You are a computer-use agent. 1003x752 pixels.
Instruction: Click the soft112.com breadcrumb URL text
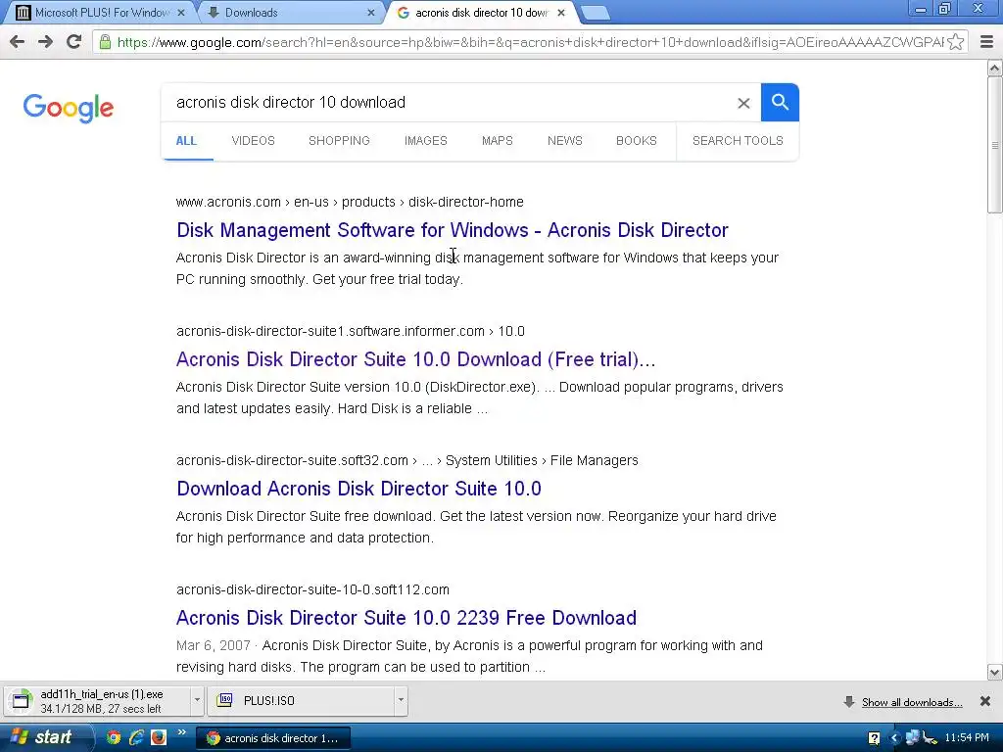(312, 589)
